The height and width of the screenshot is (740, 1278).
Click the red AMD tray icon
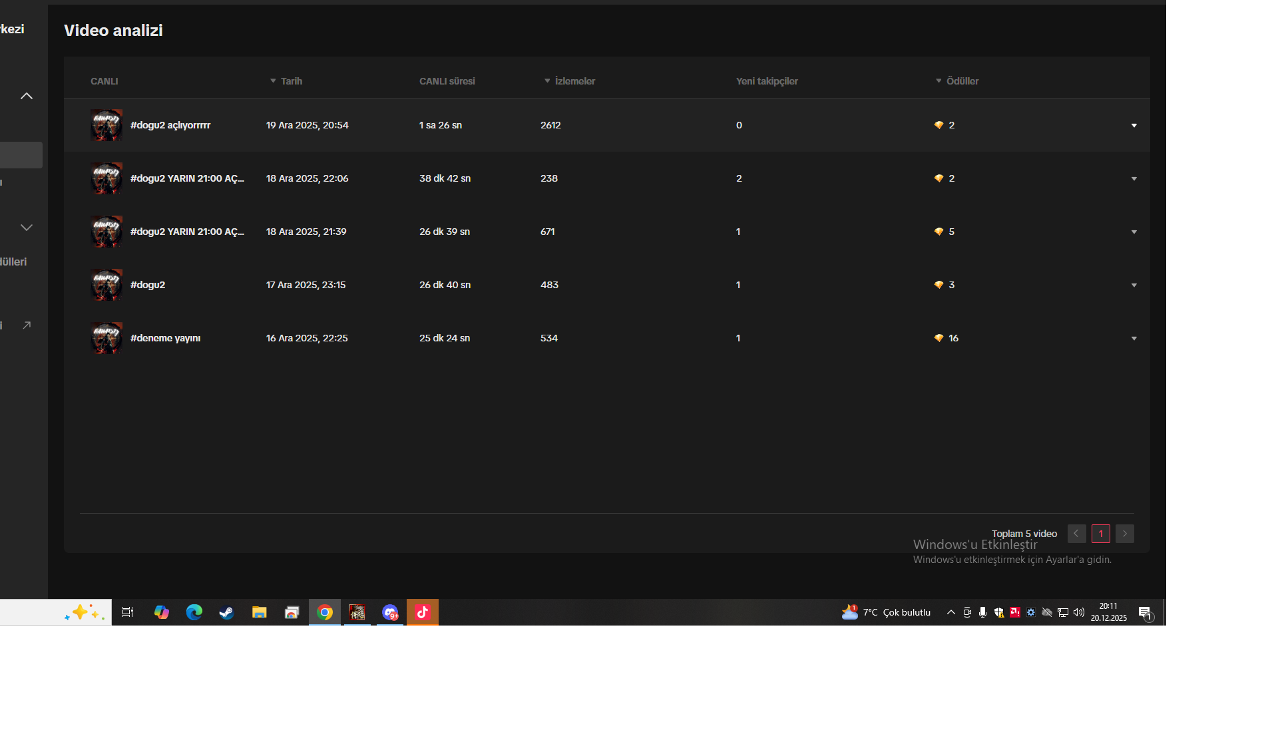(x=1015, y=612)
